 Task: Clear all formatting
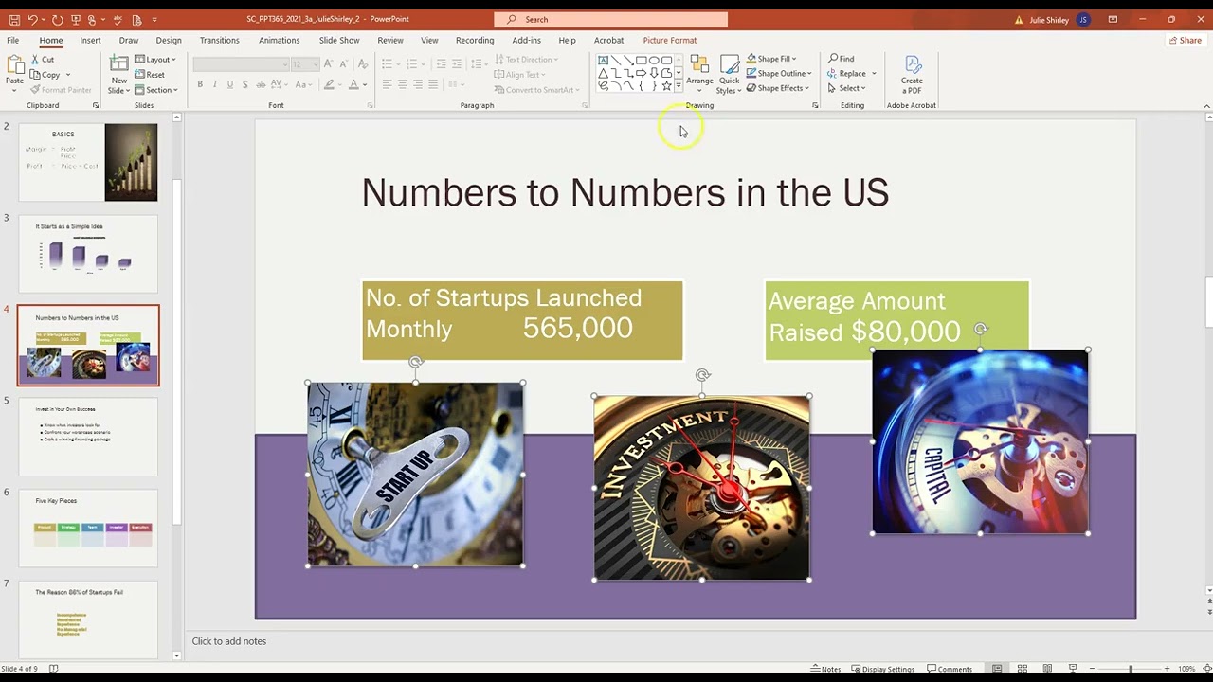(x=363, y=64)
